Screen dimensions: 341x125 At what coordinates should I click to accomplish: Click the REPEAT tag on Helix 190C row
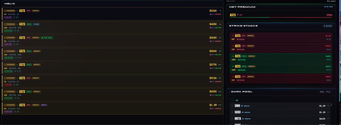coord(37,51)
